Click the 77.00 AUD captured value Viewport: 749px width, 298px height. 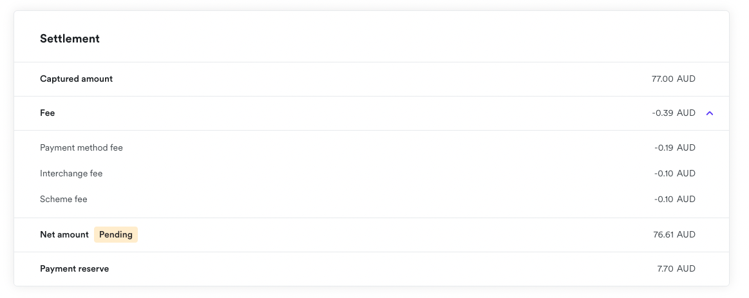[x=673, y=79]
